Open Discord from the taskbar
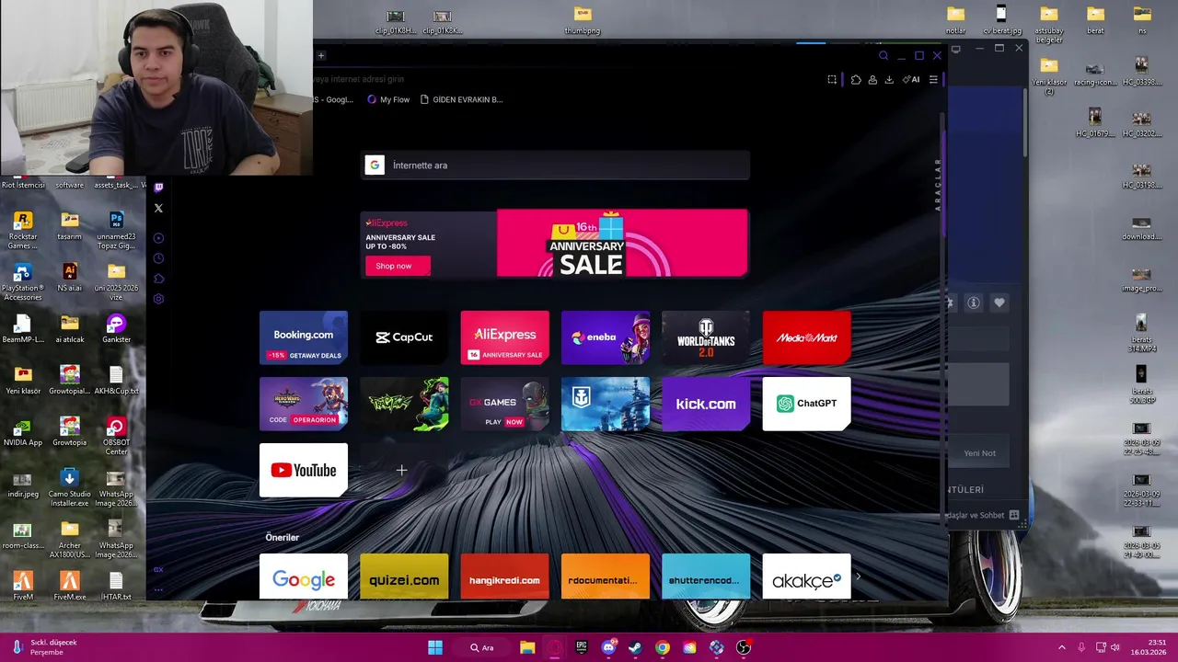The height and width of the screenshot is (662, 1178). pos(608,647)
